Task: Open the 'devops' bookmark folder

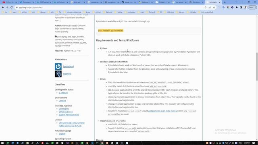Action: tap(180, 12)
